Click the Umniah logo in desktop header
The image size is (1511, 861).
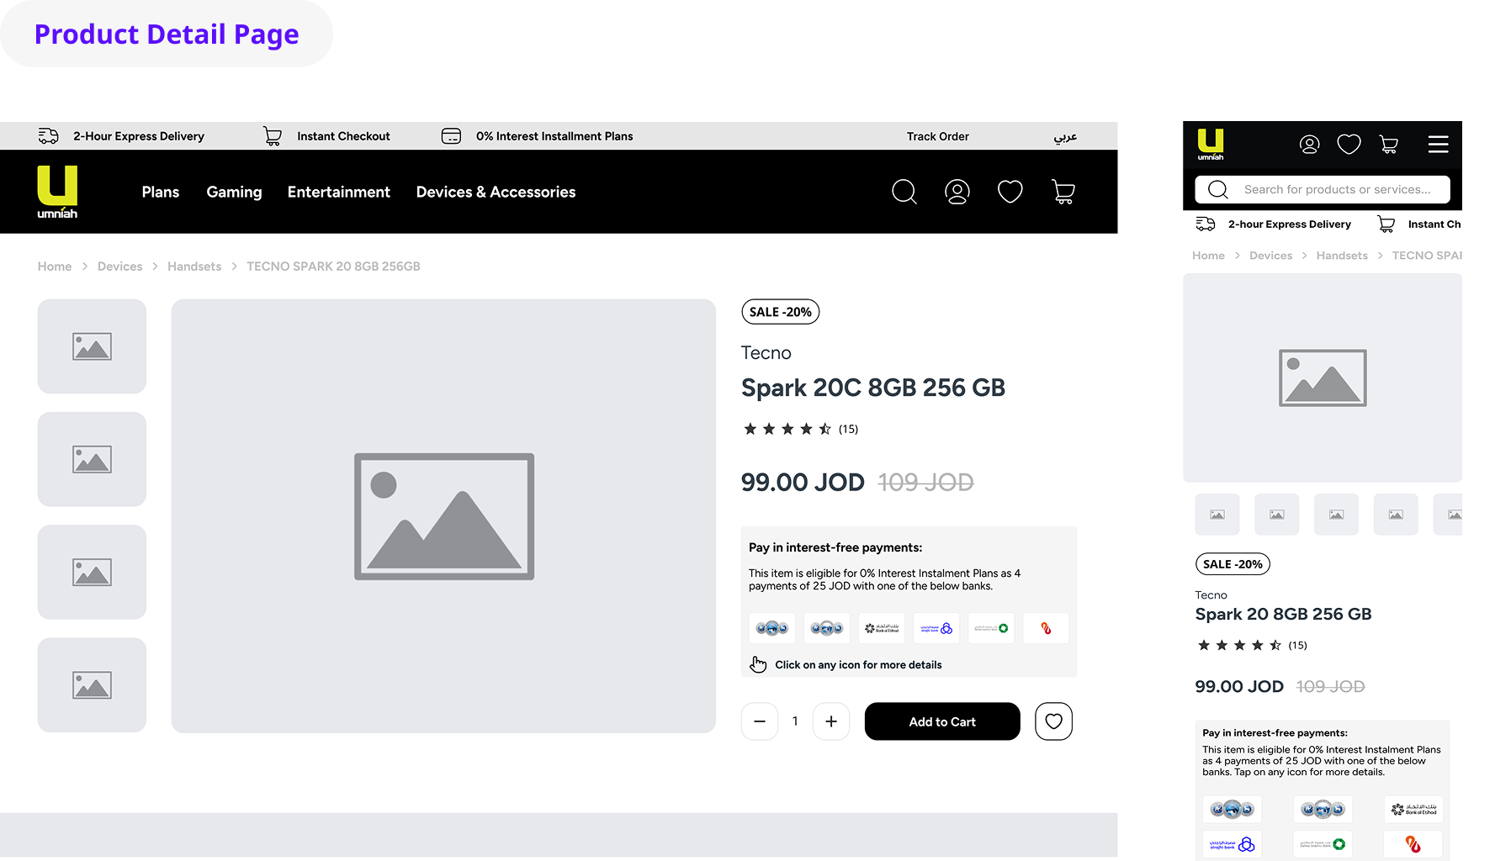point(57,192)
